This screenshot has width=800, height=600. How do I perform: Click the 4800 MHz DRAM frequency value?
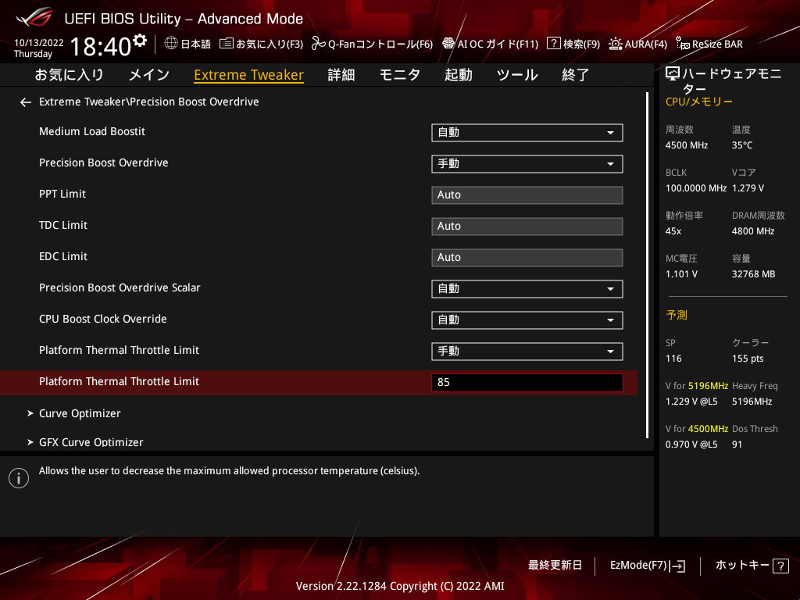tap(753, 231)
